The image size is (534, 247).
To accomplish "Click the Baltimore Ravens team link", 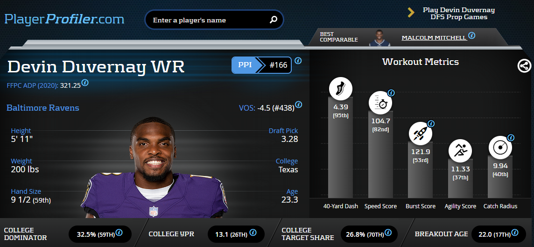I will pos(43,108).
